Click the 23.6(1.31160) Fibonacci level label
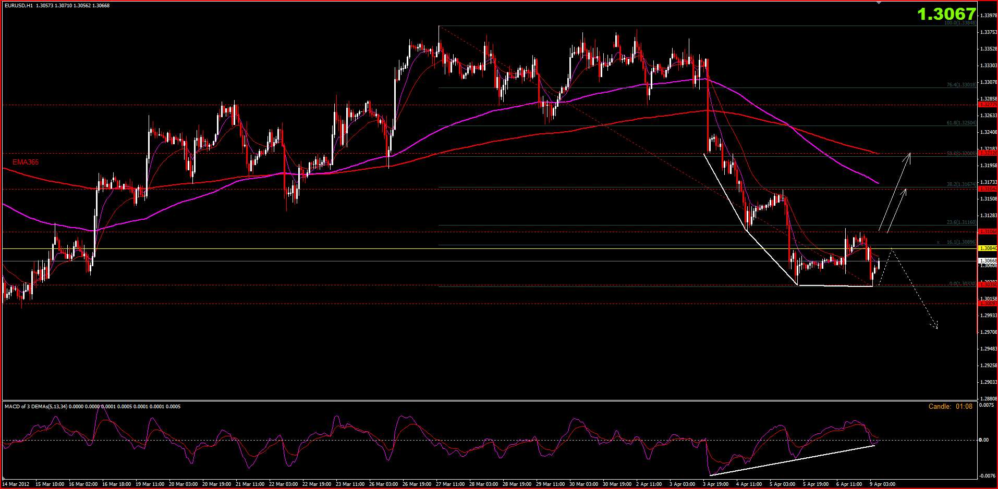 (961, 222)
